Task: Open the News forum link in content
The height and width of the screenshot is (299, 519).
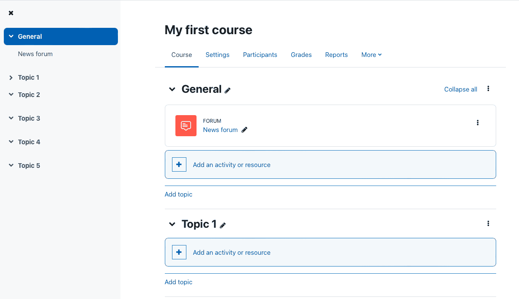Action: pos(221,130)
